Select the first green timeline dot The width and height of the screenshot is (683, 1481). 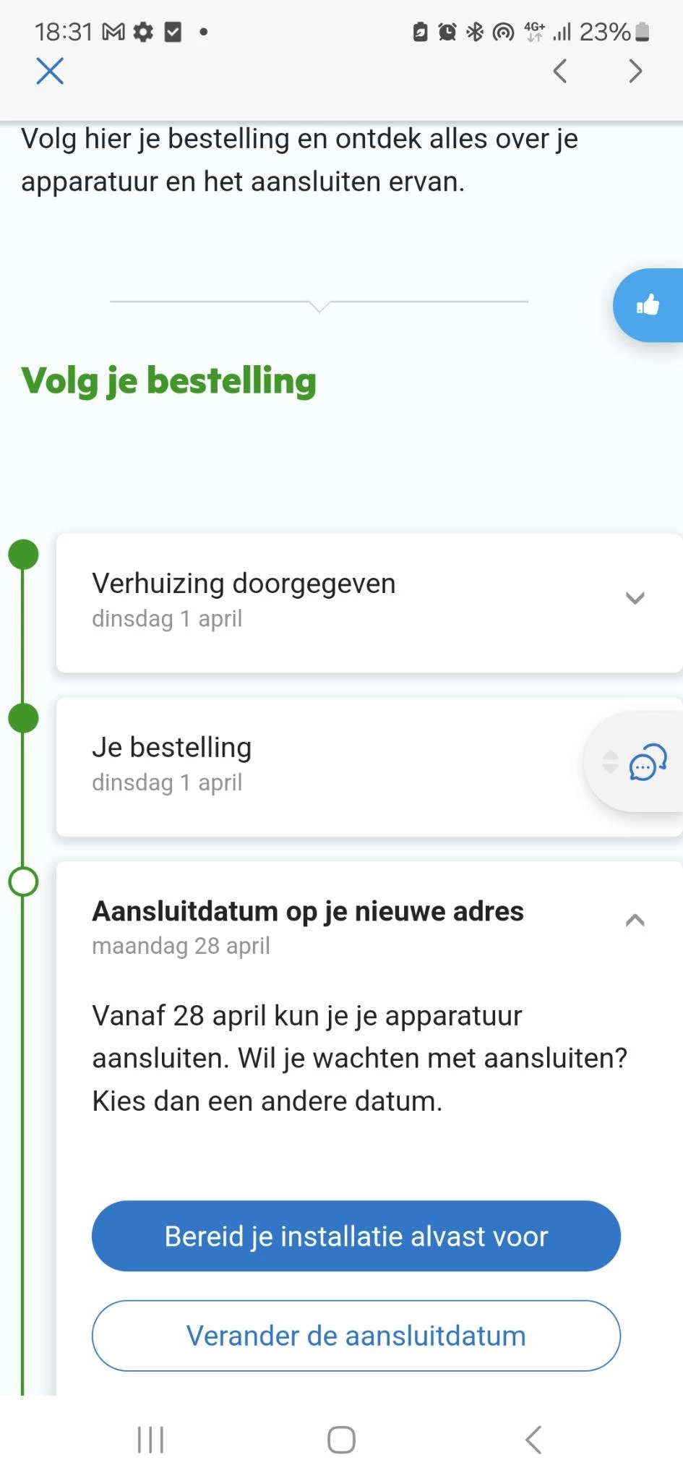coord(23,555)
